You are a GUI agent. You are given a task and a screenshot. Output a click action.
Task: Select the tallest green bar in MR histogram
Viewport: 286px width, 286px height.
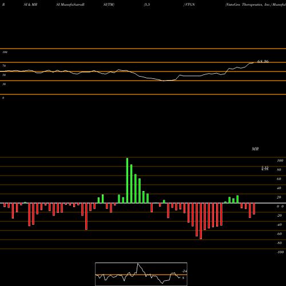tap(127, 180)
